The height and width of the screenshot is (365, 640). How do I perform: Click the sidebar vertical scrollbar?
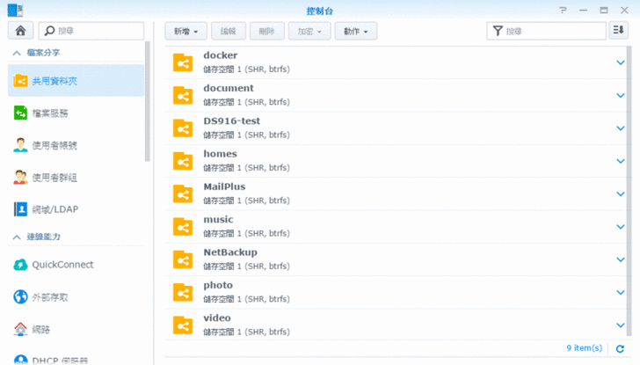pos(148,101)
